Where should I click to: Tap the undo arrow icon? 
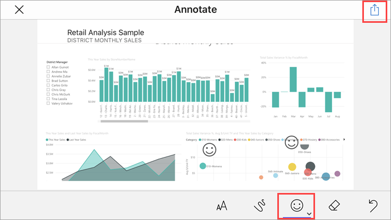coord(373,206)
